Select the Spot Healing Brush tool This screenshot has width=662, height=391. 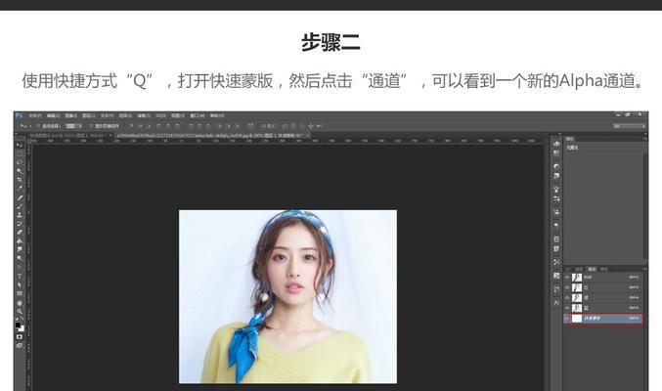[20, 197]
